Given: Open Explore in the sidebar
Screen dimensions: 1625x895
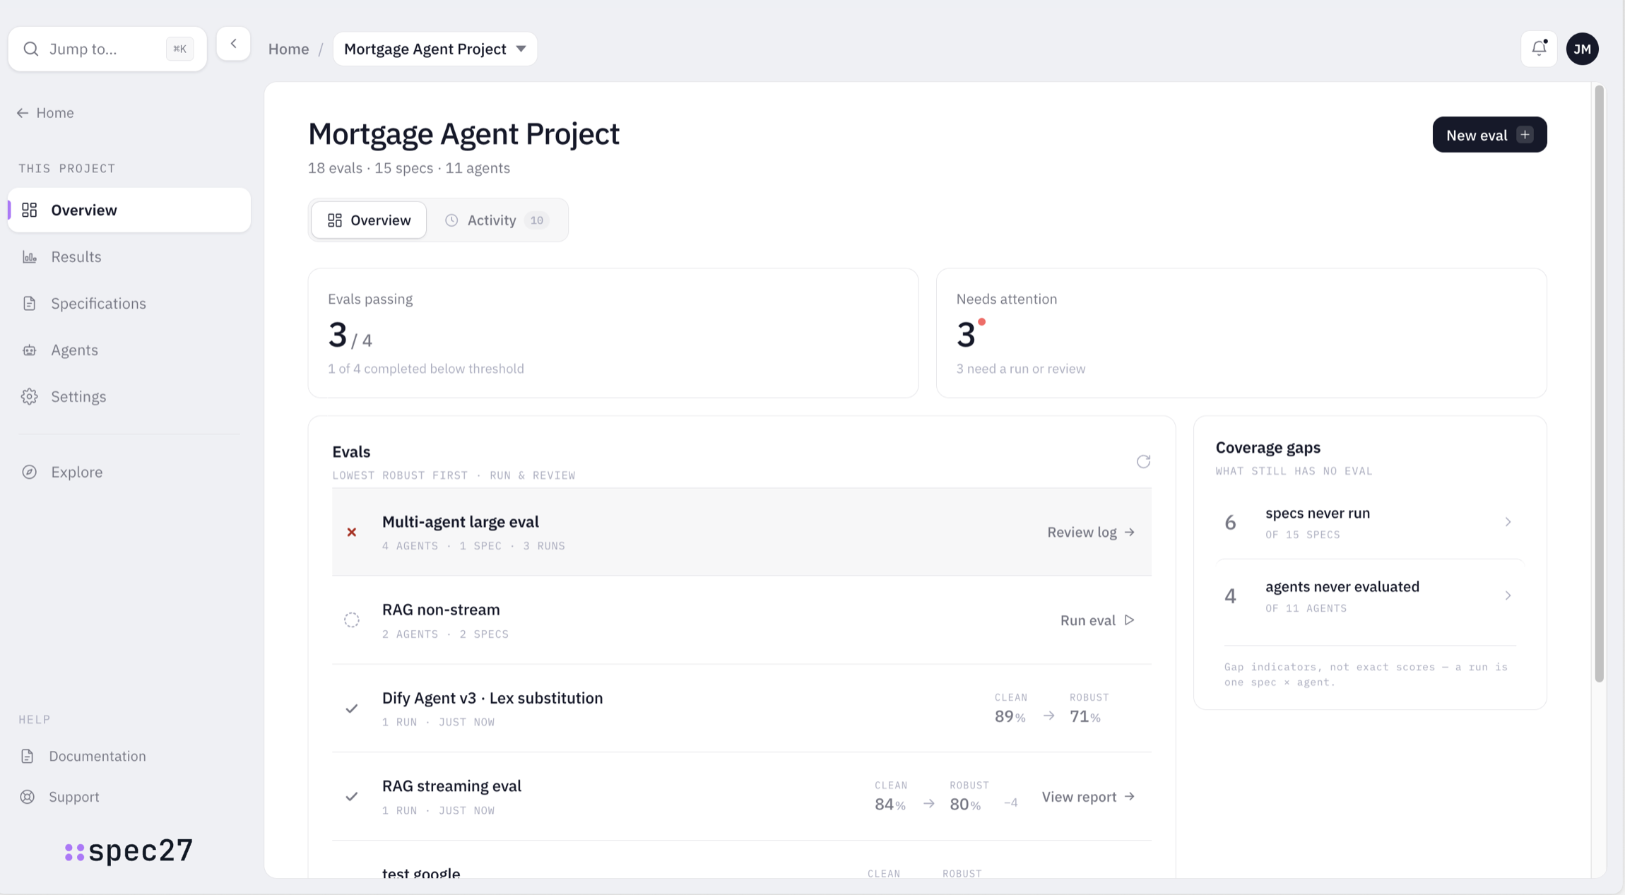Looking at the screenshot, I should [x=129, y=472].
